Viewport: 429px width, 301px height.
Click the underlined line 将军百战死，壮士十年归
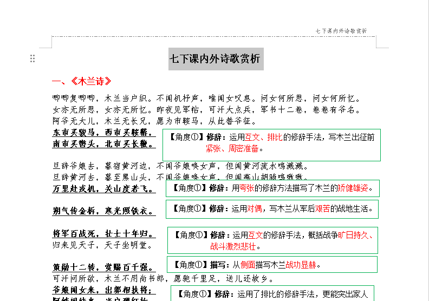104,234
